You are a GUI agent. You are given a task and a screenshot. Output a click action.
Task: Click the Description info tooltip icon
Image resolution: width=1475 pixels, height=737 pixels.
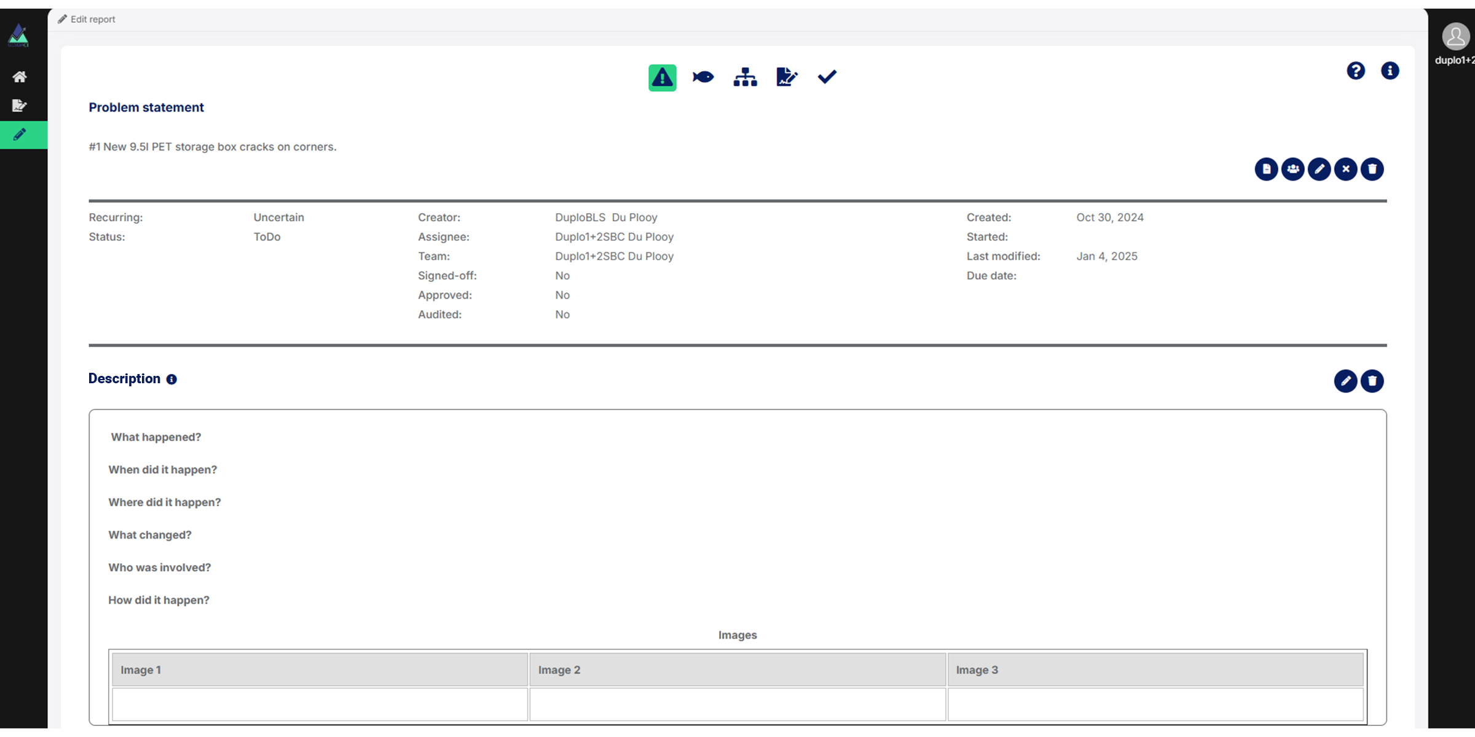pyautogui.click(x=171, y=380)
